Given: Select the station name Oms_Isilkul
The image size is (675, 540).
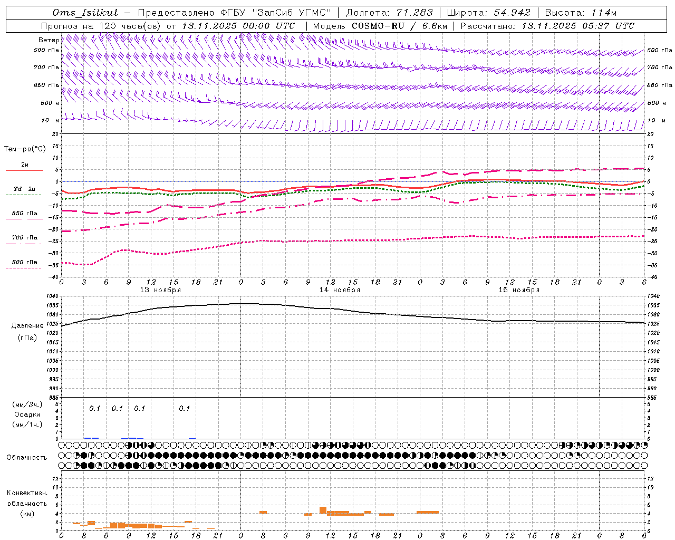Looking at the screenshot, I should tap(85, 13).
